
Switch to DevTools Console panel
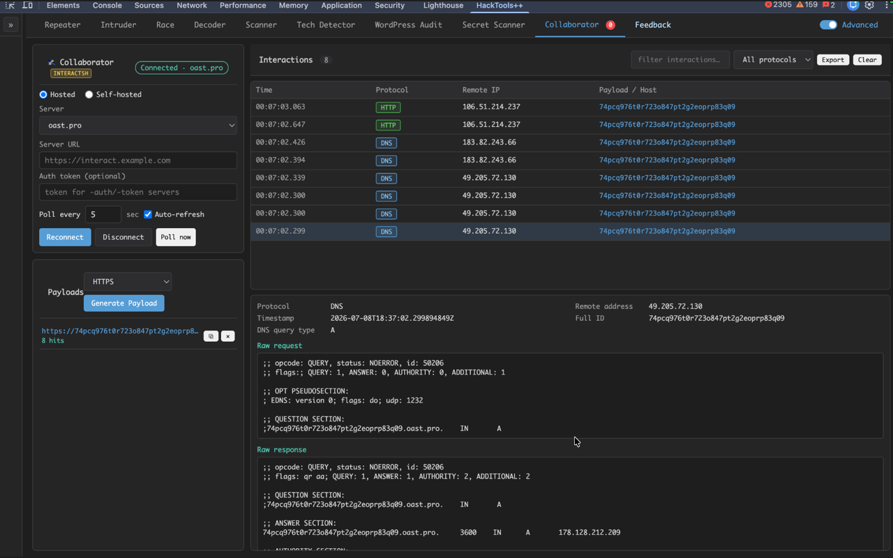107,5
